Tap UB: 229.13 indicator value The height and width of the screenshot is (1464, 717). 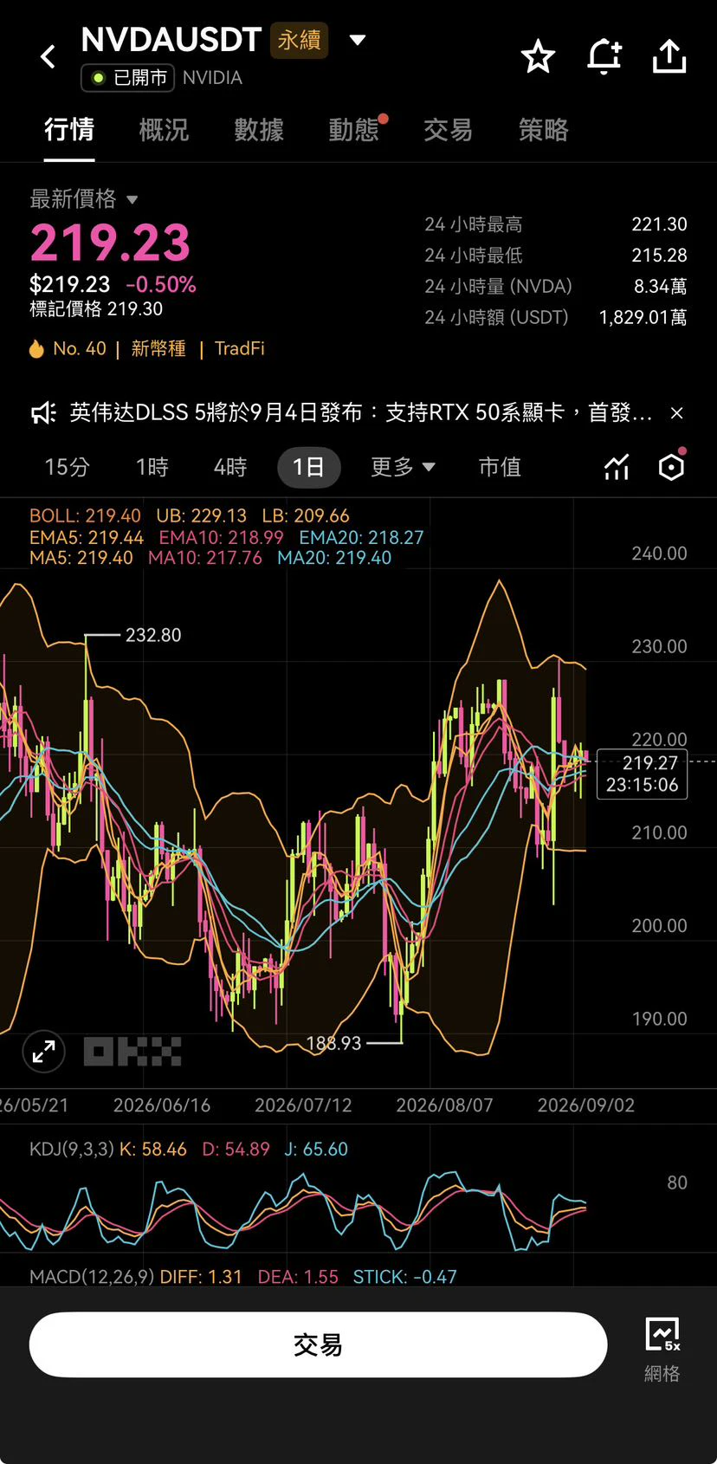(201, 515)
